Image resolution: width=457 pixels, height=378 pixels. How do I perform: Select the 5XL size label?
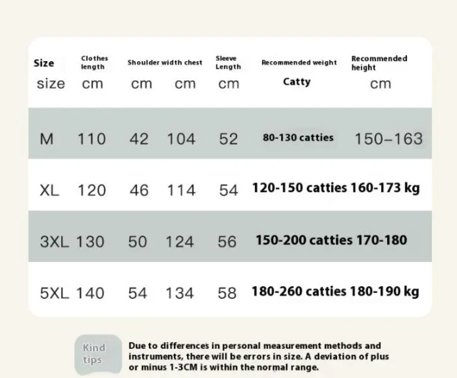coord(54,293)
